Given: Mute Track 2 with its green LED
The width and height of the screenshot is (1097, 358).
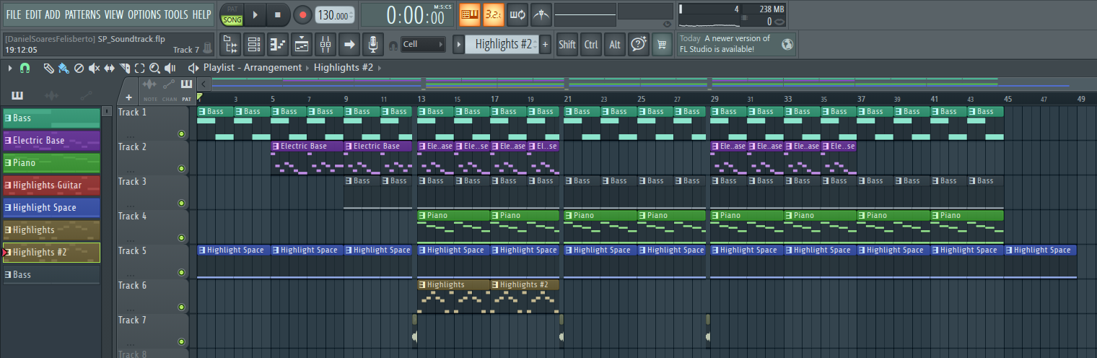Looking at the screenshot, I should [x=181, y=169].
